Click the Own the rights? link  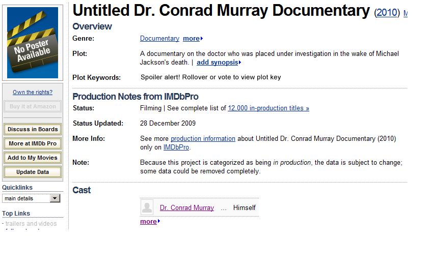pyautogui.click(x=33, y=92)
